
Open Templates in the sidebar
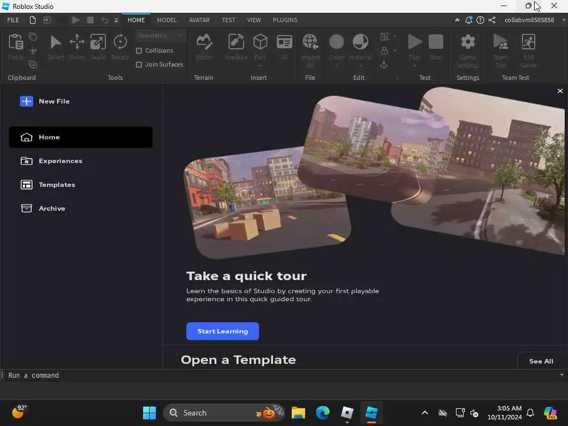pos(80,185)
